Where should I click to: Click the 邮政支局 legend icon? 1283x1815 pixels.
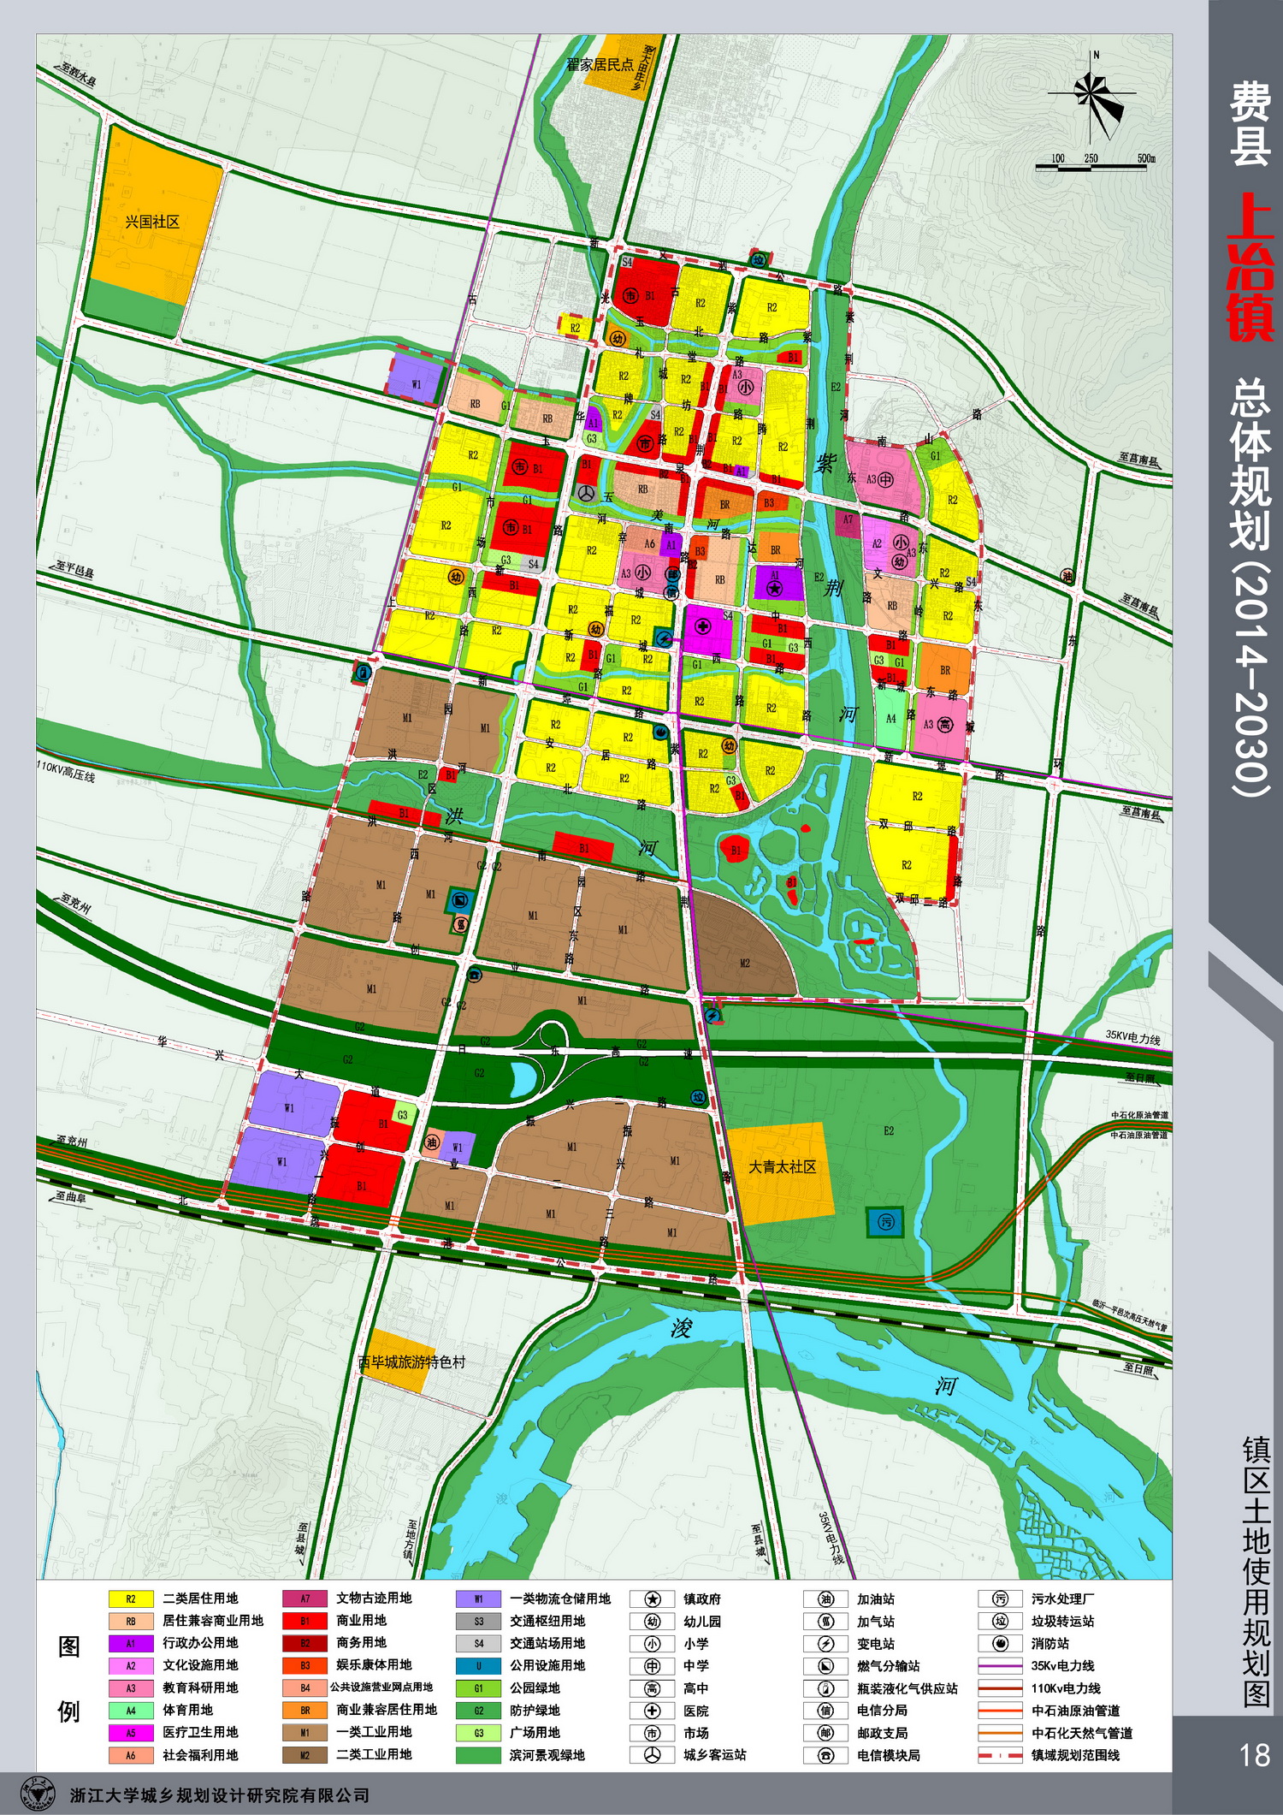(x=825, y=1733)
